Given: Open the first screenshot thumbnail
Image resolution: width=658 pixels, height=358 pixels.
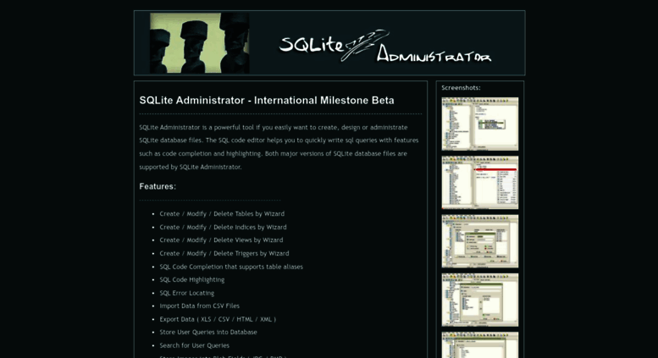Looking at the screenshot, I should point(479,124).
